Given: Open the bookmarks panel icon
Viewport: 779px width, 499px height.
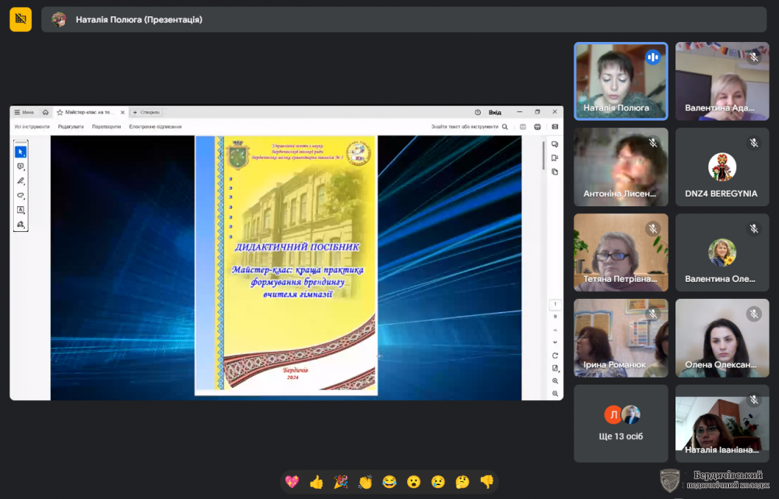Looking at the screenshot, I should click(555, 158).
